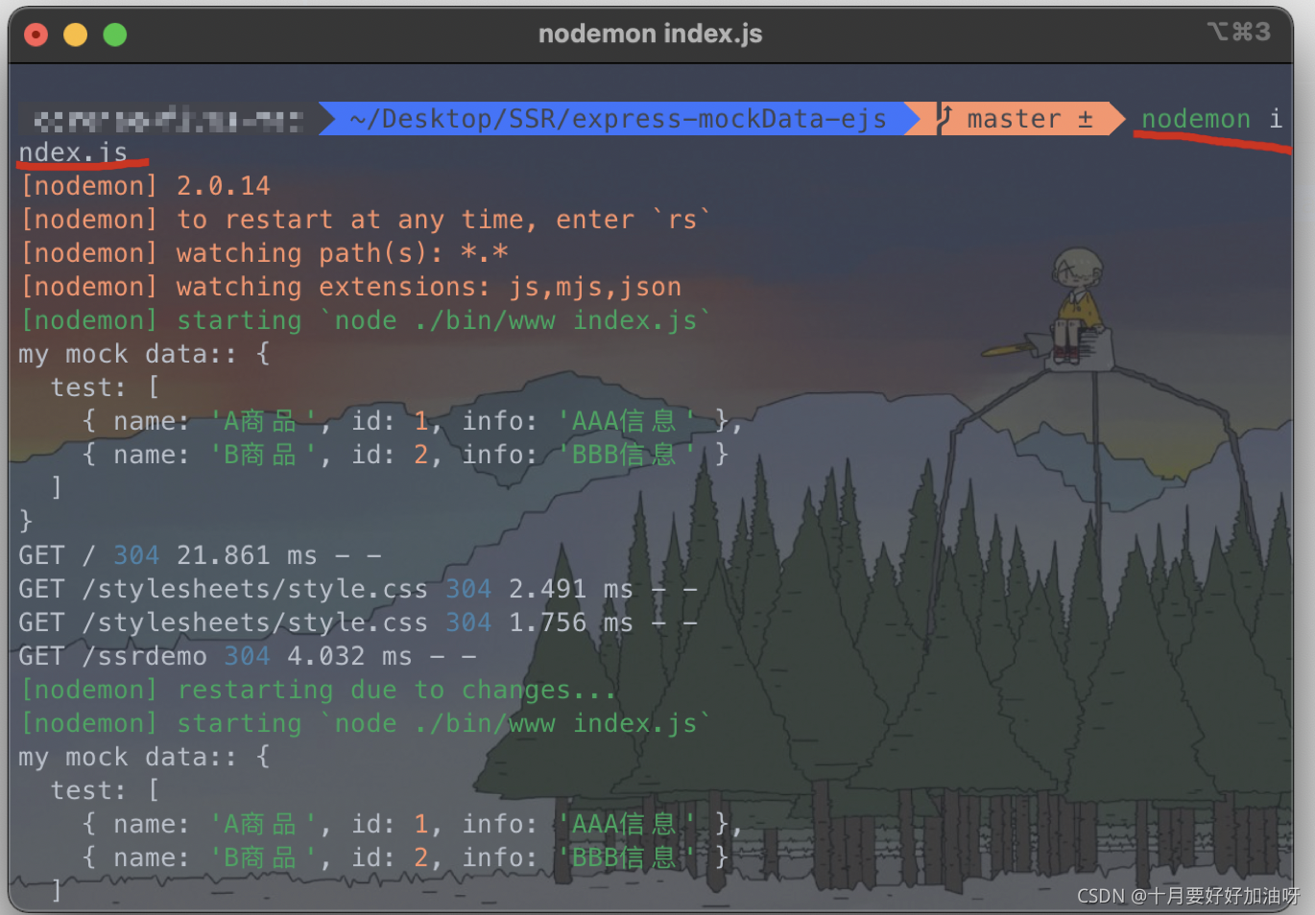Click the ⌥⌘3 shortcut indicator
Image resolution: width=1315 pixels, height=915 pixels.
point(1239,32)
